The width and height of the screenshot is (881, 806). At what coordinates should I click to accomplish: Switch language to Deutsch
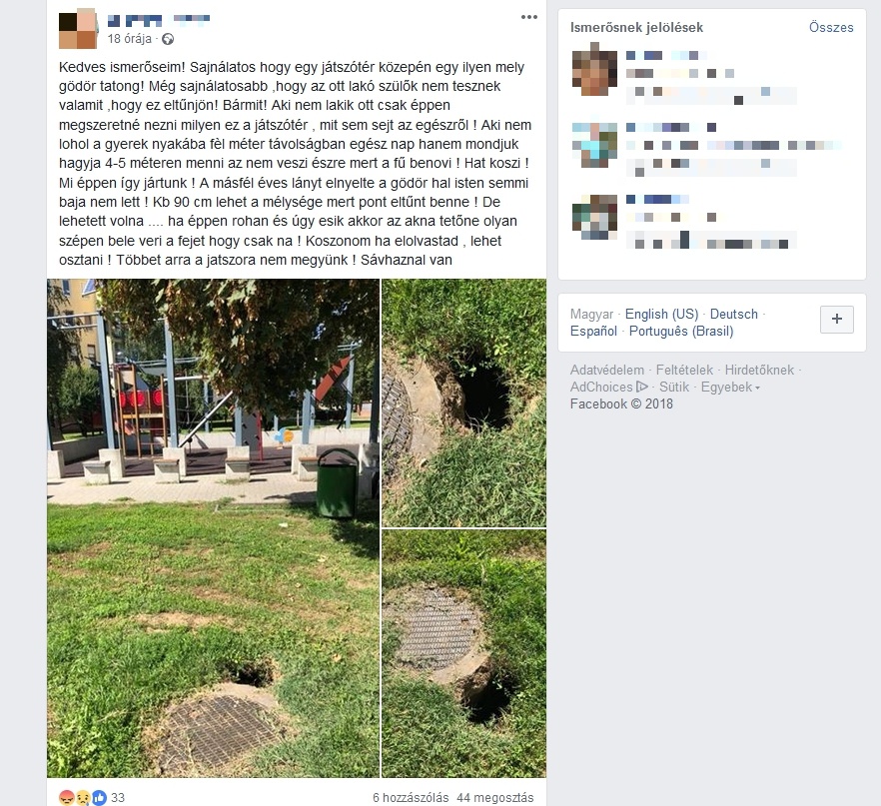[734, 314]
